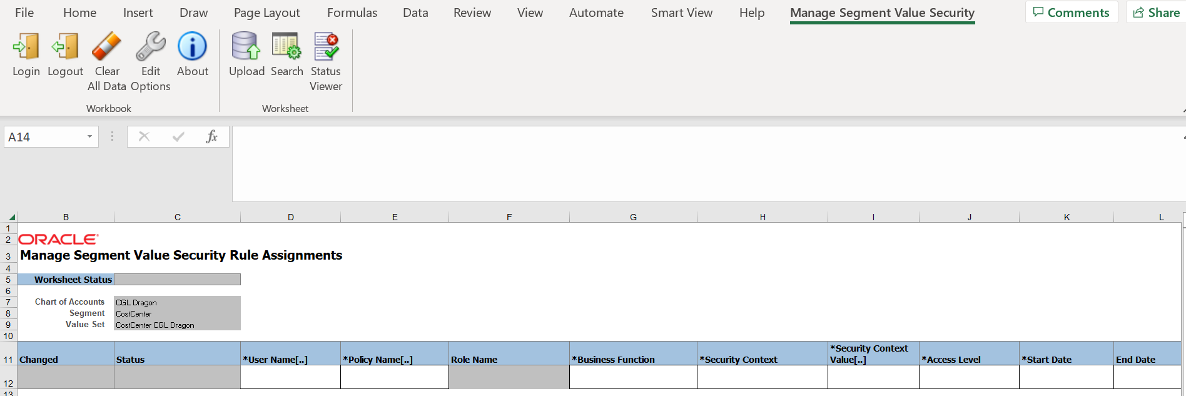Click the Changed column header cell
1186x396 pixels.
[66, 353]
